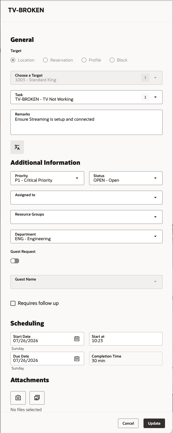Select the Profile target radio button

84,60
